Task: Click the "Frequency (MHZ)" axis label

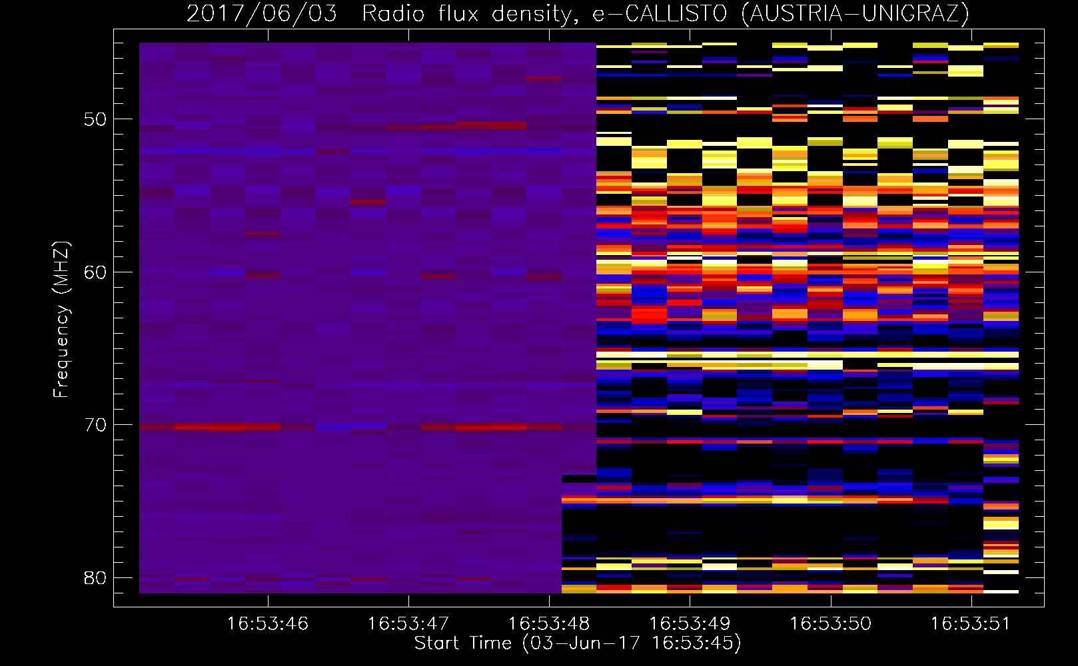Action: point(61,320)
